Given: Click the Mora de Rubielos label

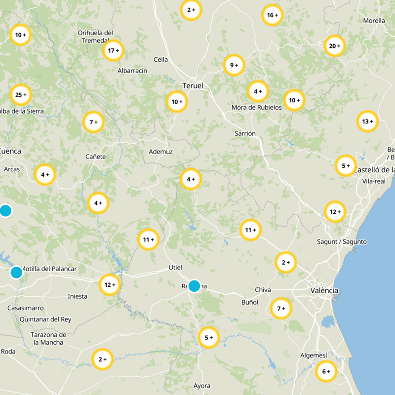Looking at the screenshot, I should (x=257, y=107).
